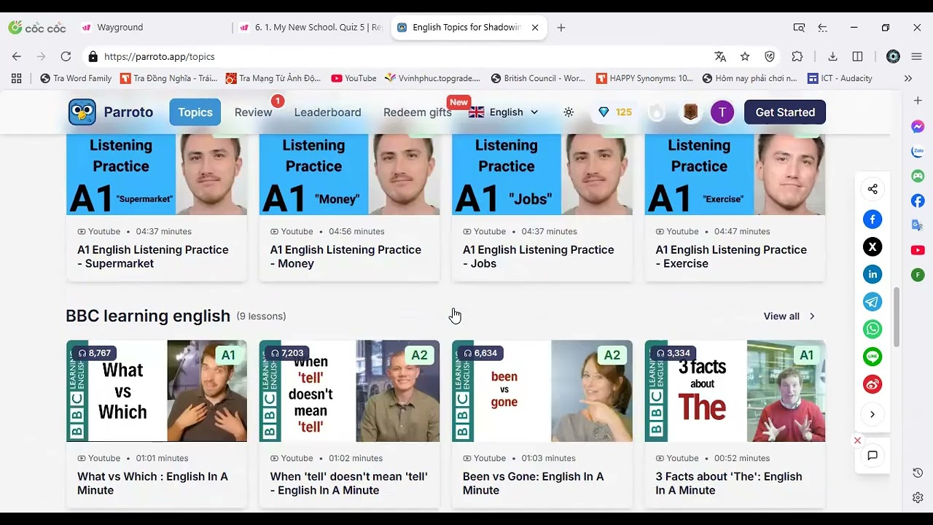Image resolution: width=933 pixels, height=525 pixels.
Task: Open When 'tell' doesn't mean 'tell' title
Action: [x=348, y=483]
